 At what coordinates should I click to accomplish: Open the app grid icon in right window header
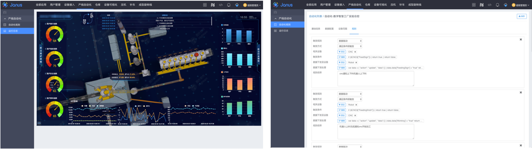(474, 5)
